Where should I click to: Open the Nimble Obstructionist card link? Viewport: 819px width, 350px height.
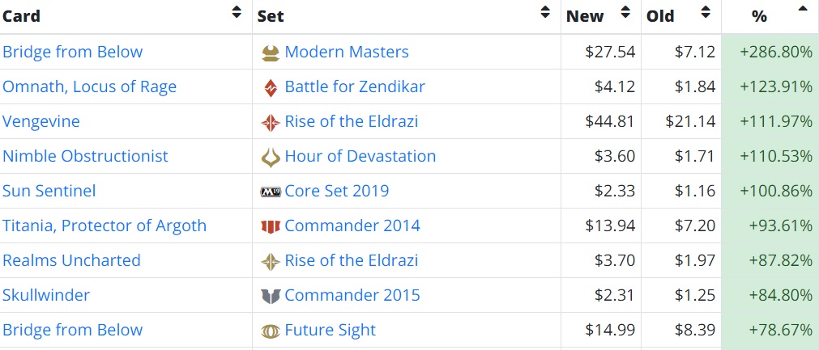85,156
